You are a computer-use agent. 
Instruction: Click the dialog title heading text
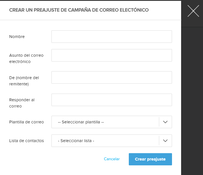coord(79,10)
